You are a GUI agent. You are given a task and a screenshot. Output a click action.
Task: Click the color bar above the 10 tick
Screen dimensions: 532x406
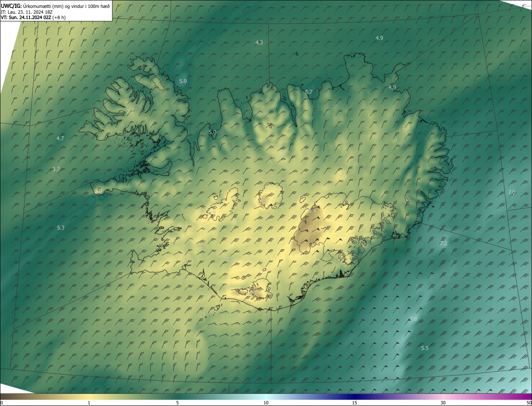coord(266,396)
